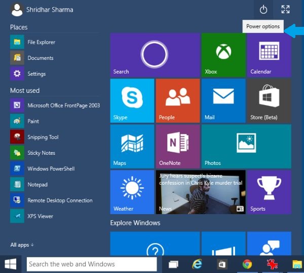Open the News tile about Chris Kyle trial
Image resolution: width=304 pixels, height=273 pixels.
201,192
